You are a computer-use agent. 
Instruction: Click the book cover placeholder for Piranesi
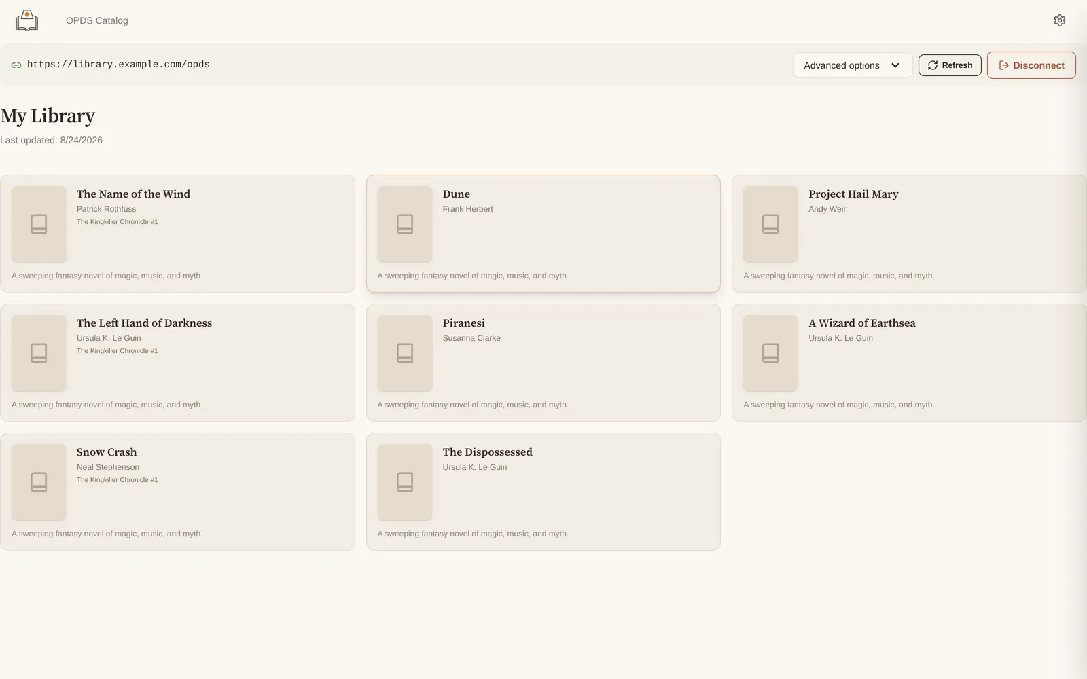click(405, 353)
